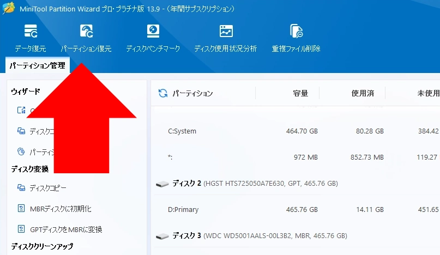
Task: Choose GPTディスクをMBRに変換 in the sidebar
Action: point(66,230)
